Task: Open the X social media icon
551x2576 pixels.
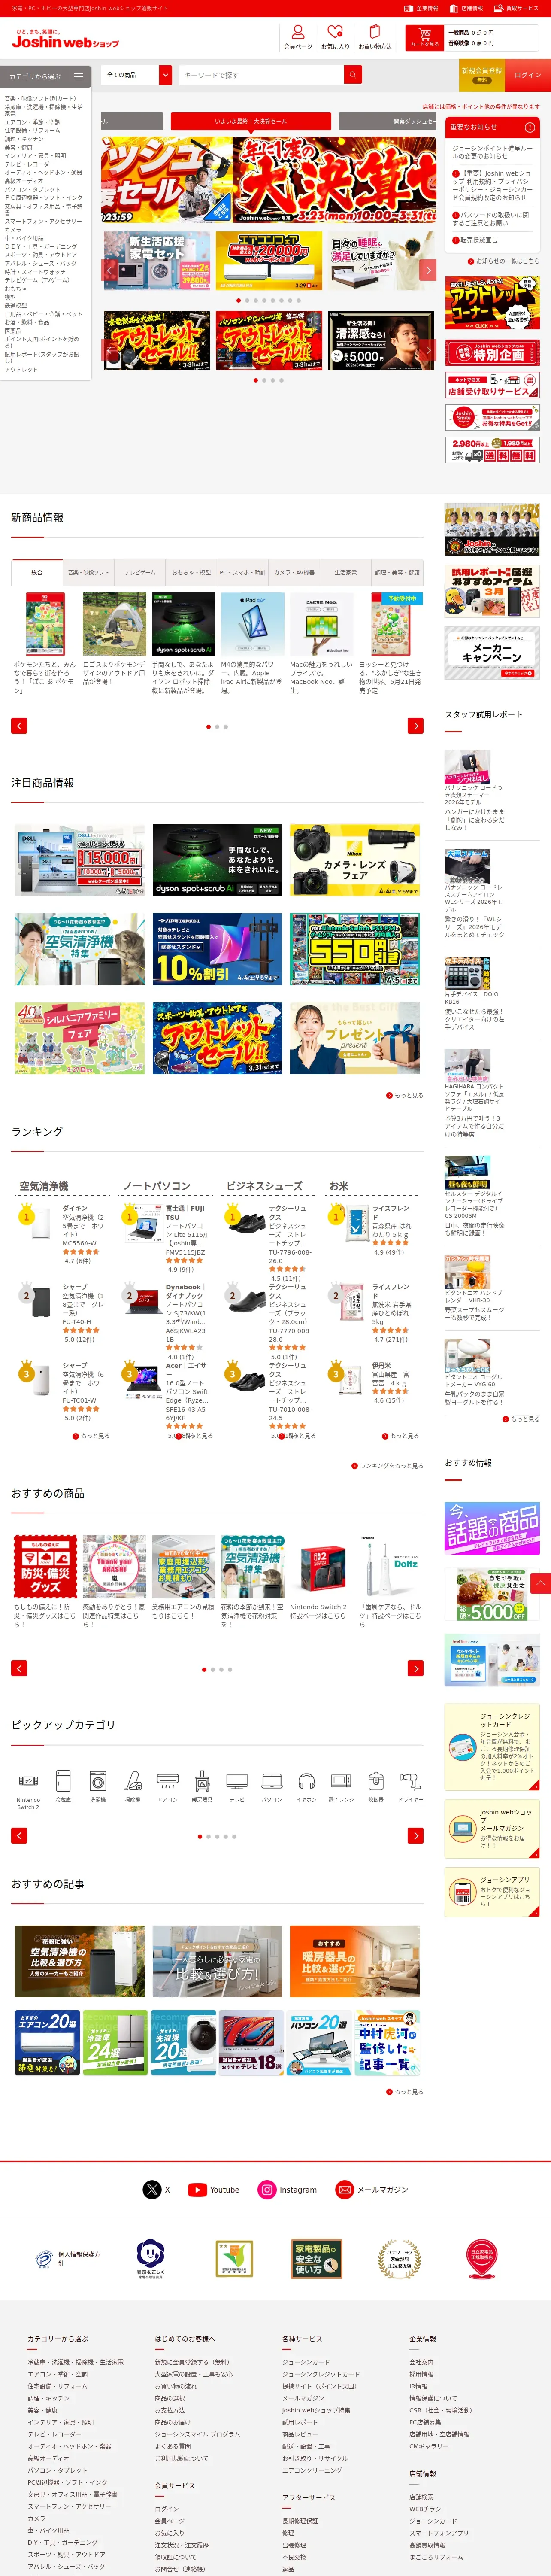Action: tap(152, 2189)
